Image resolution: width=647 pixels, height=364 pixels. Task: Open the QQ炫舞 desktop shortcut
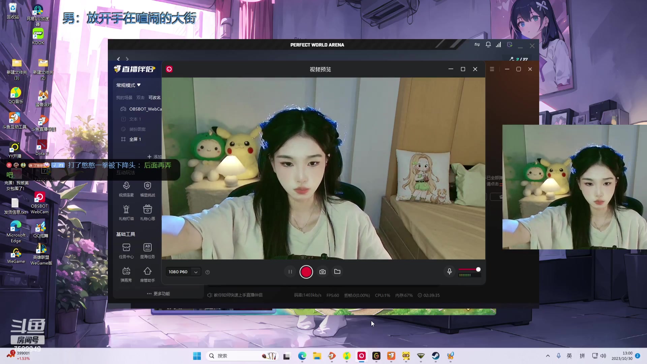(41, 230)
